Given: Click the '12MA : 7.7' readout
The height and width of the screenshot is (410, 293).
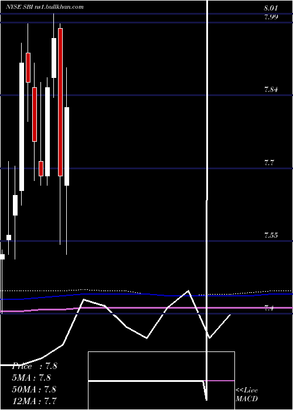Looking at the screenshot, I should (34, 401).
